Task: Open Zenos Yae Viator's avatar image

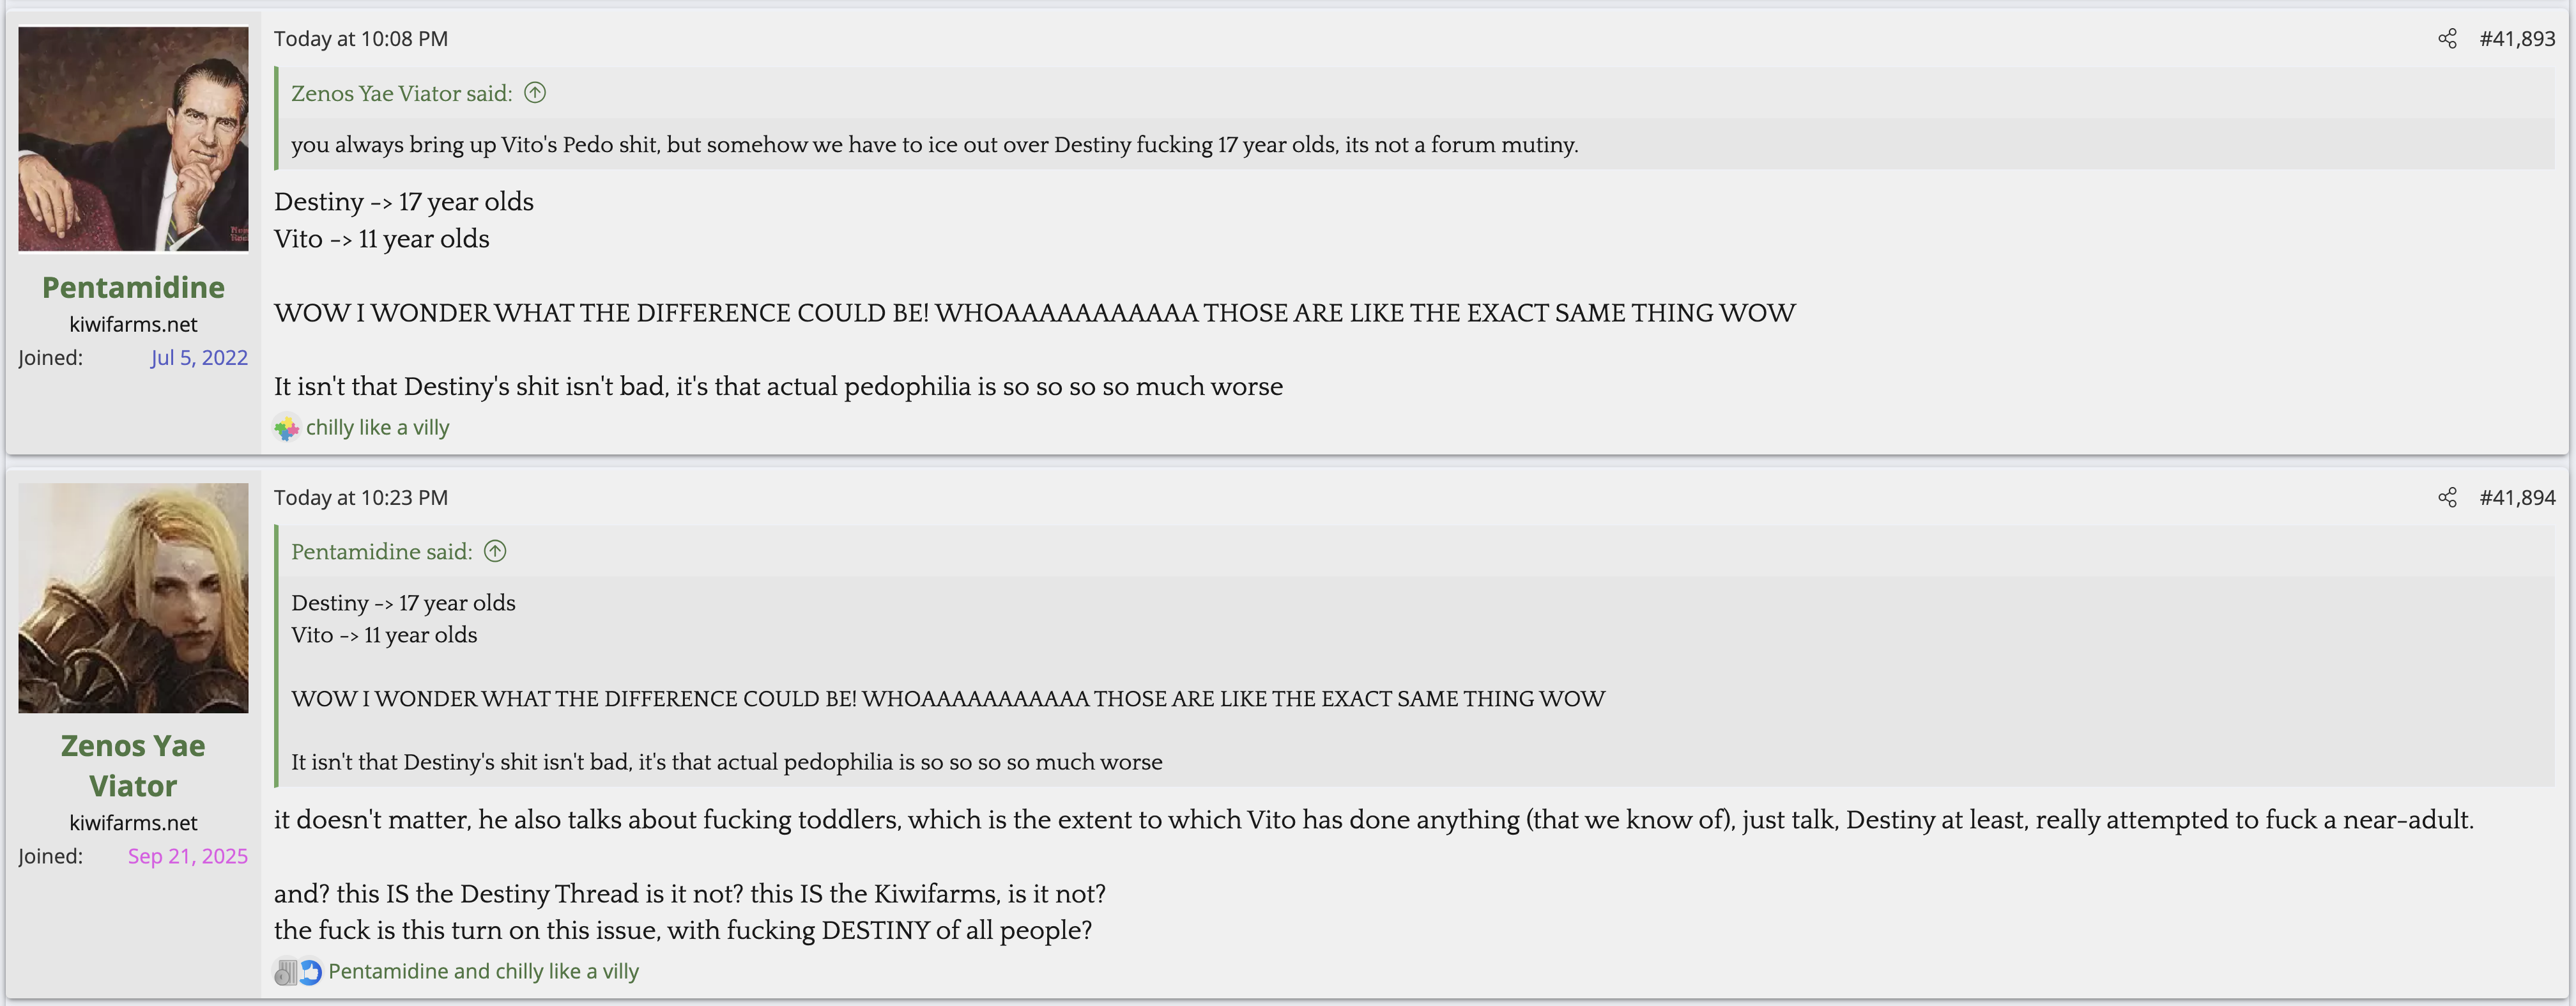Action: click(x=133, y=598)
